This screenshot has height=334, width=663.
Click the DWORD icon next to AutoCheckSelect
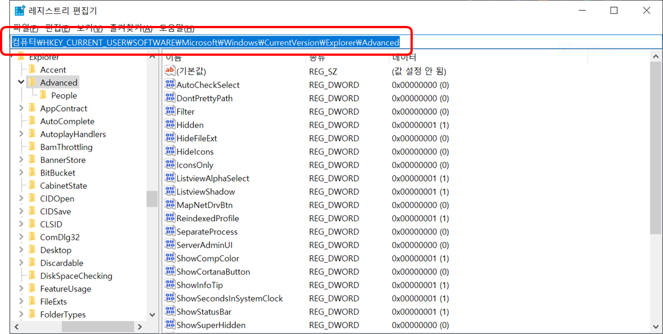tap(170, 84)
